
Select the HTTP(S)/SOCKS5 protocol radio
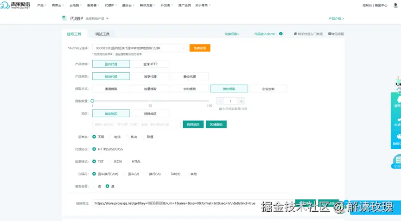(94, 149)
